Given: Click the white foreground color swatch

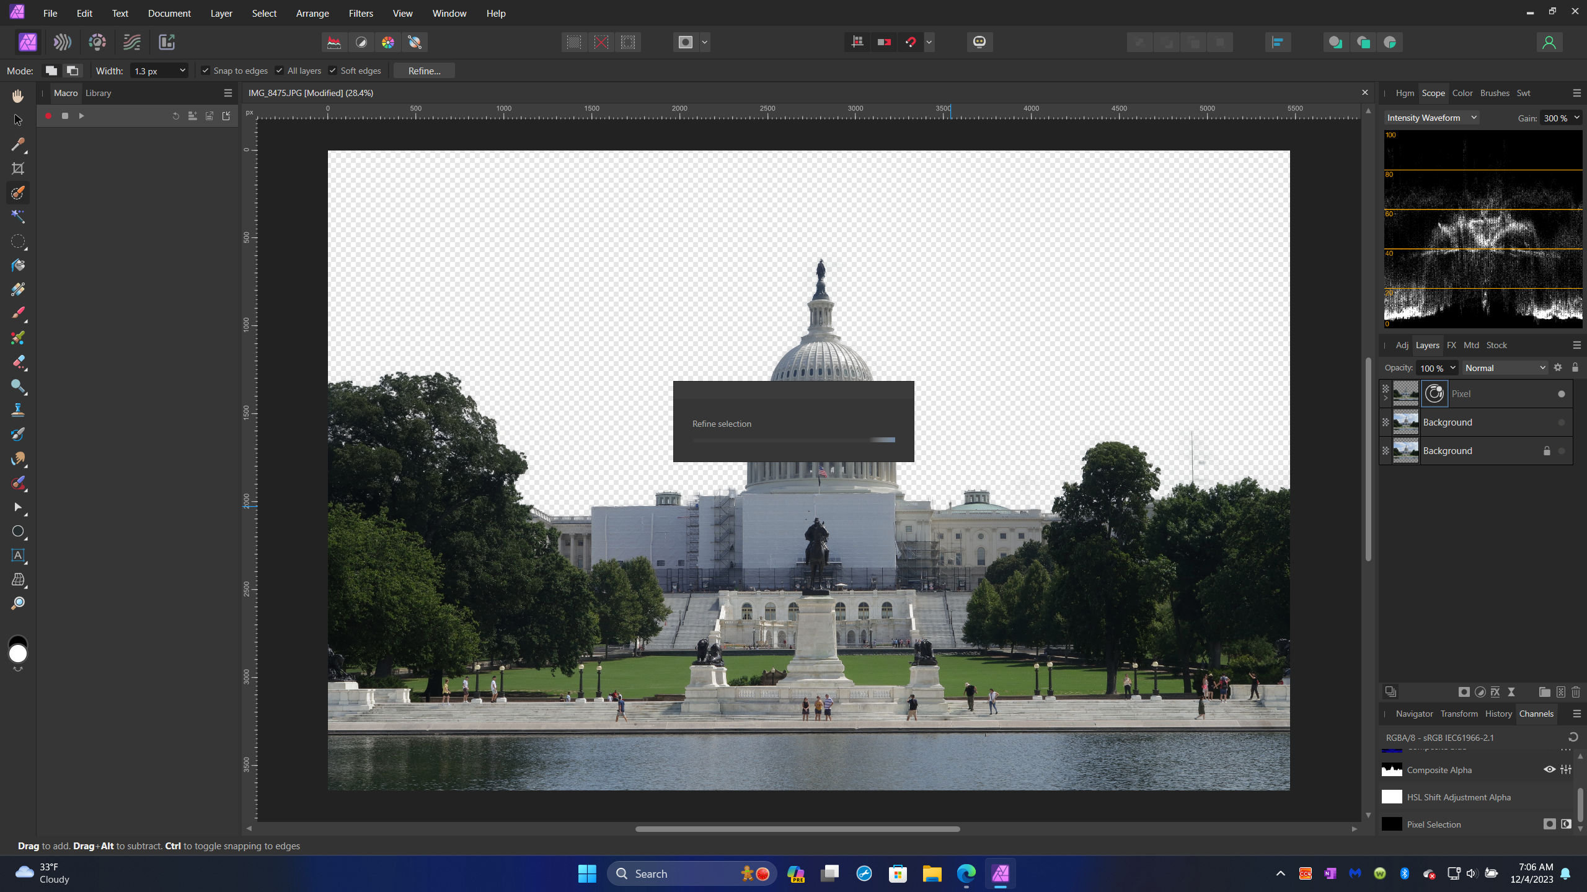Looking at the screenshot, I should pos(18,654).
